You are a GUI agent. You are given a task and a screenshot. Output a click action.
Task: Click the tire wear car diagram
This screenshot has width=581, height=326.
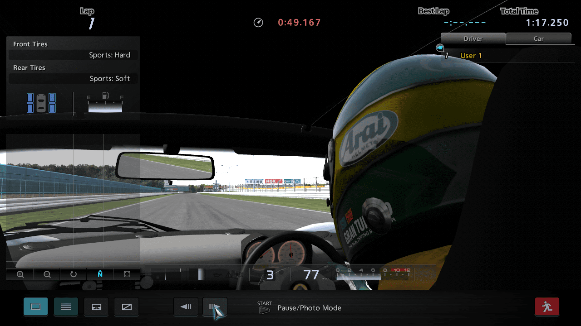point(41,103)
